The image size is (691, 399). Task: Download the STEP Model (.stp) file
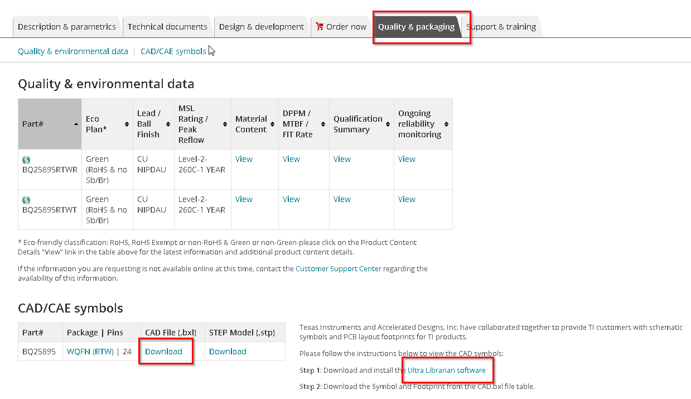point(228,352)
